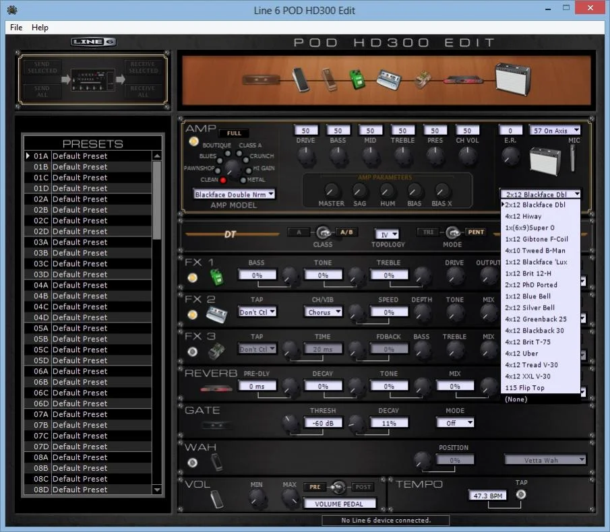
Task: Open the Gate Mode dropdown
Action: point(455,423)
